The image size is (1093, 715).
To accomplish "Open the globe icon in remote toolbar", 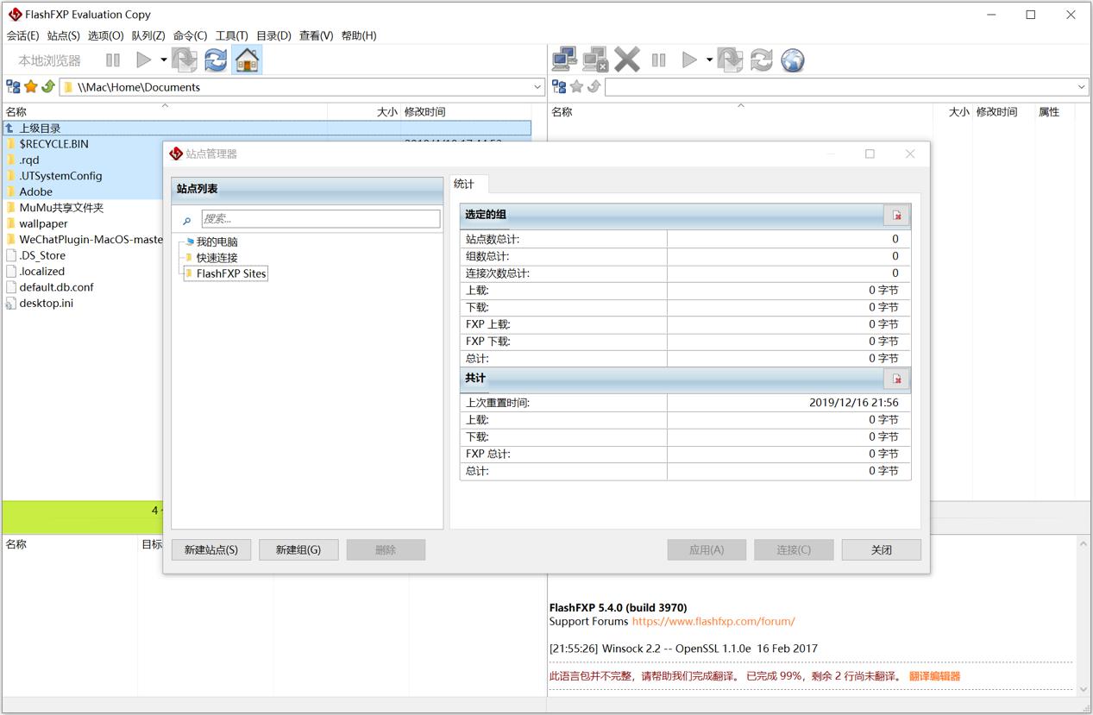I will [792, 60].
